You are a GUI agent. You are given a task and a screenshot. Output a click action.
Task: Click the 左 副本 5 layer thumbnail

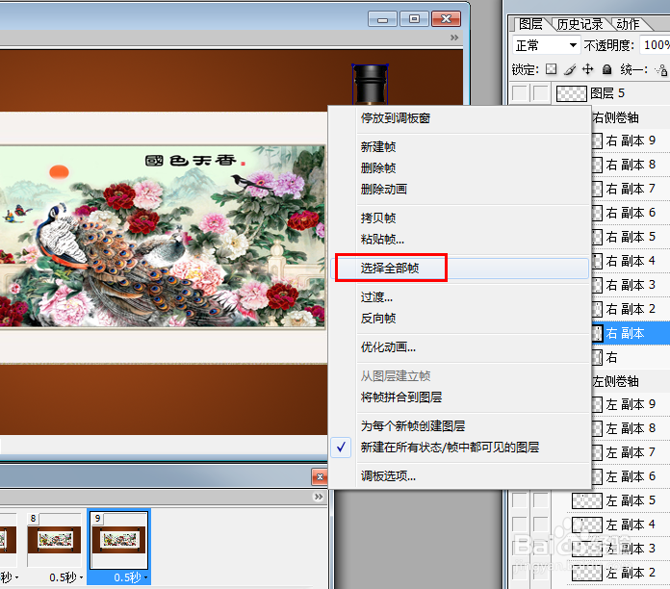tap(586, 500)
